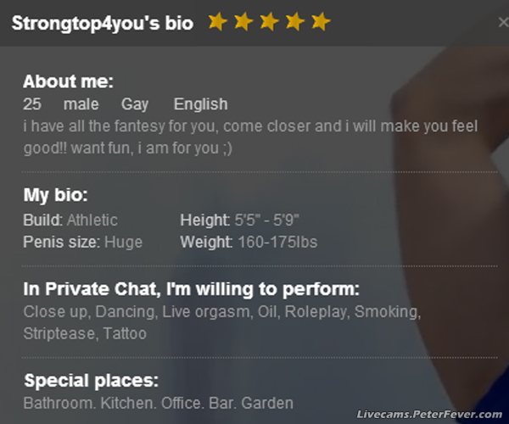Click the second gold rating star
Image resolution: width=509 pixels, height=424 pixels.
(x=243, y=22)
